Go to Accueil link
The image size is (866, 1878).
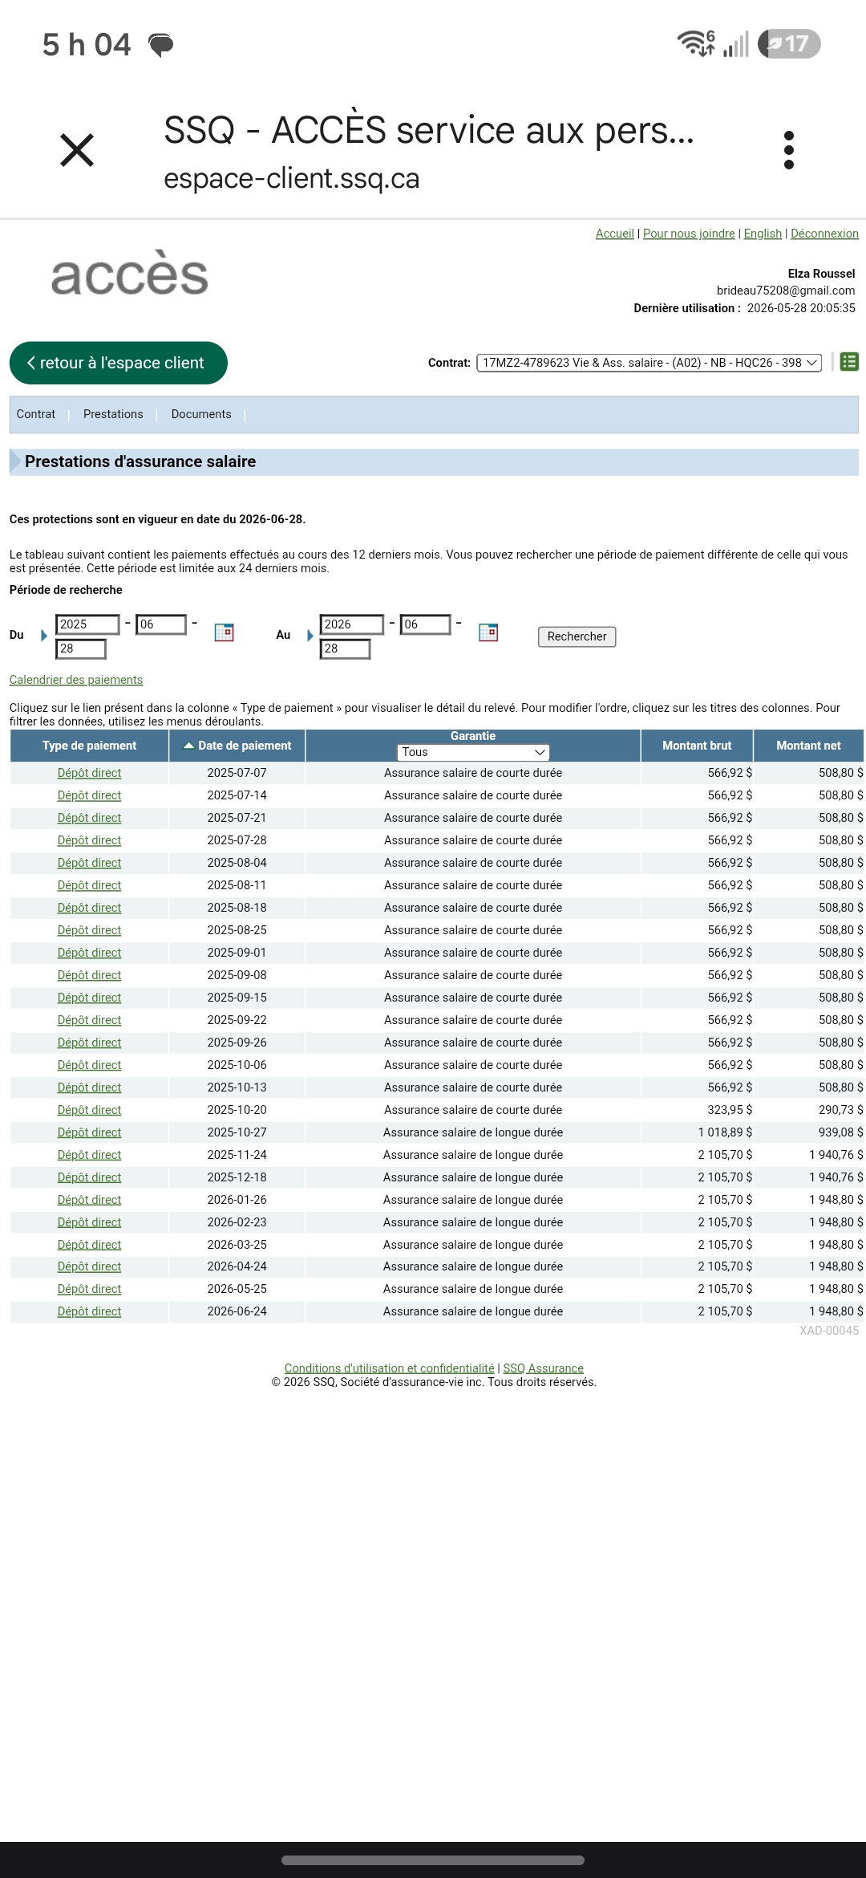(x=615, y=234)
